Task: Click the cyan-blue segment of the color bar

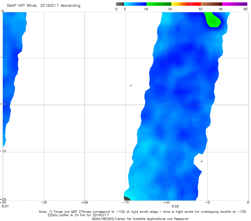Action: coord(135,4)
